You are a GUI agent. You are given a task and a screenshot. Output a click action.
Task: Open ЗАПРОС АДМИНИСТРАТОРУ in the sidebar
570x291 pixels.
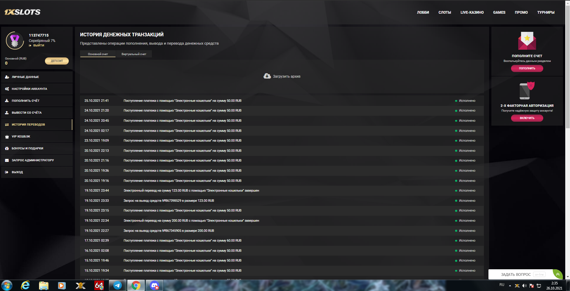pos(37,160)
